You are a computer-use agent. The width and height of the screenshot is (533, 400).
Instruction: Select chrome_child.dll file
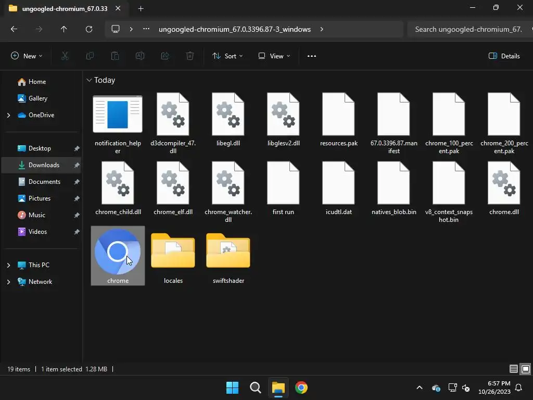(x=118, y=189)
